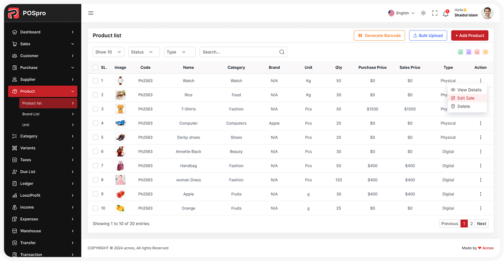Tick the checkbox for Watch row
This screenshot has width=504, height=261.
95,80
